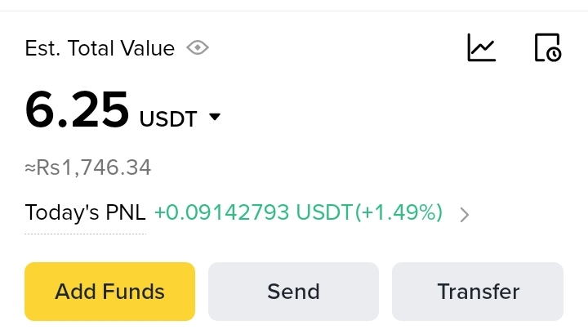
Task: Toggle balance visibility next to Est. Total Value
Action: [x=198, y=48]
